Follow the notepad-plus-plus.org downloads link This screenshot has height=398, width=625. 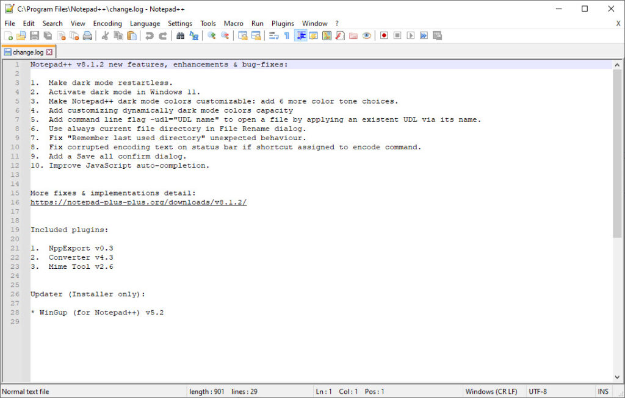pos(139,202)
